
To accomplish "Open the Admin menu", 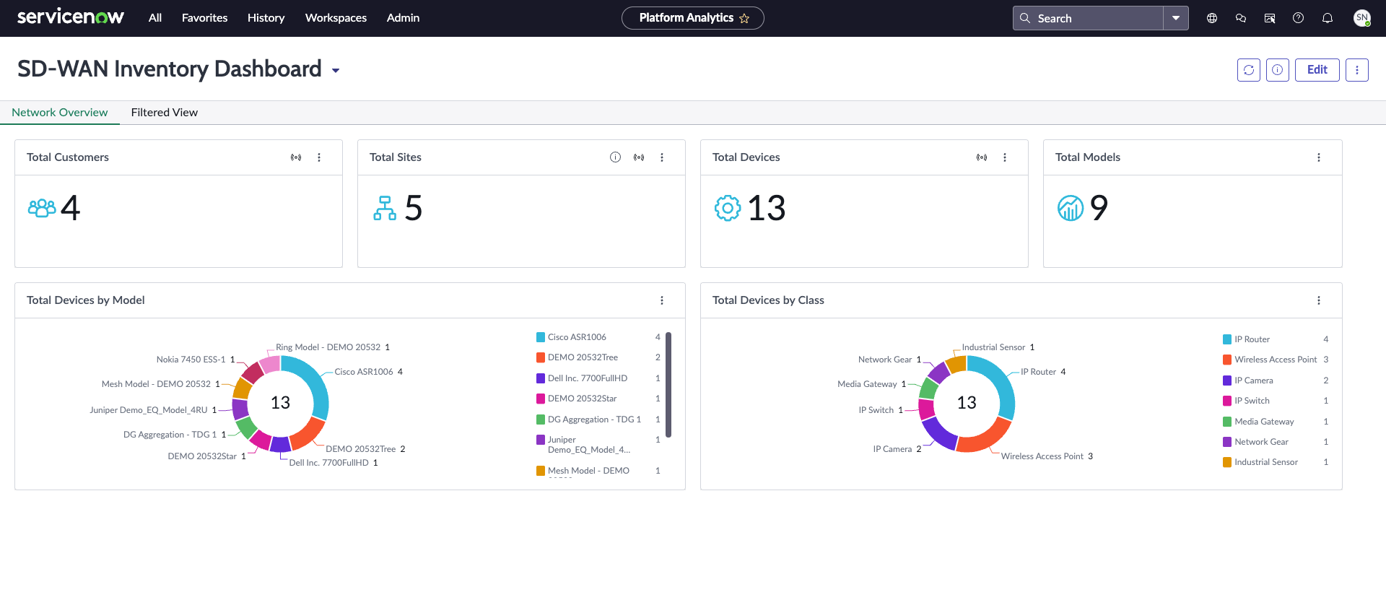I will tap(403, 18).
